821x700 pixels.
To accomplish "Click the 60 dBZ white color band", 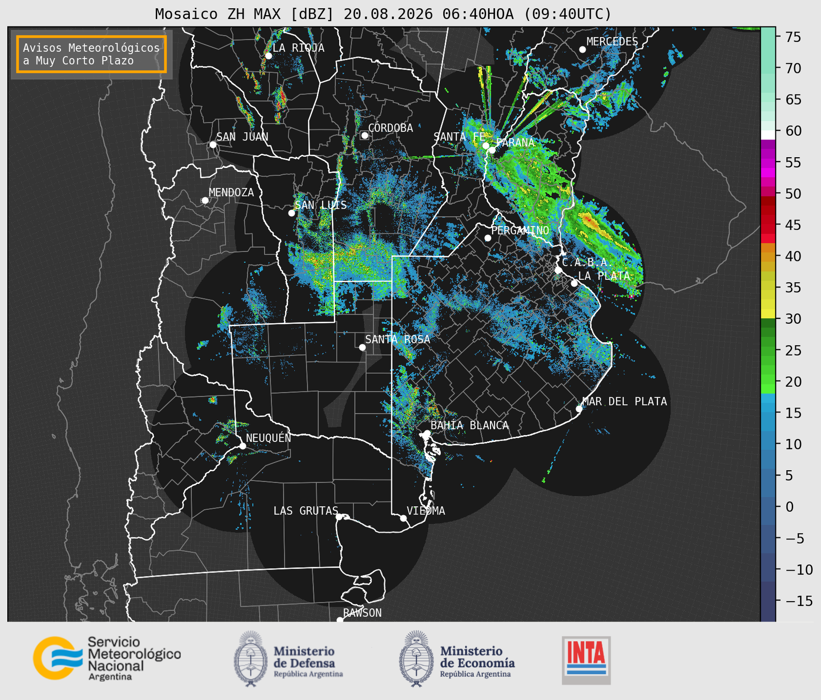I will point(768,135).
